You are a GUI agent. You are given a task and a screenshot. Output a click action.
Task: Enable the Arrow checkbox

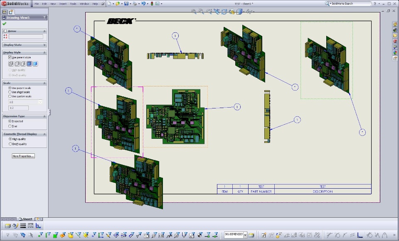coord(5,31)
